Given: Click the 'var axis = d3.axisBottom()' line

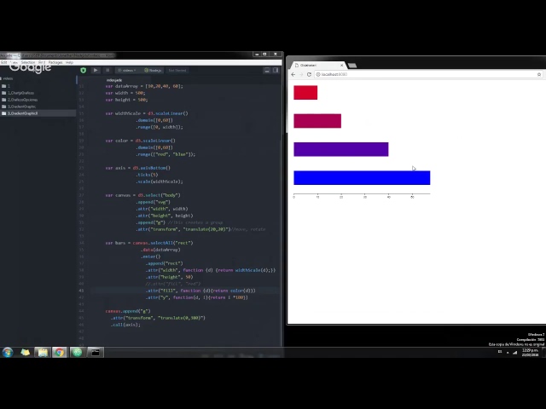Looking at the screenshot, I should pyautogui.click(x=138, y=168).
